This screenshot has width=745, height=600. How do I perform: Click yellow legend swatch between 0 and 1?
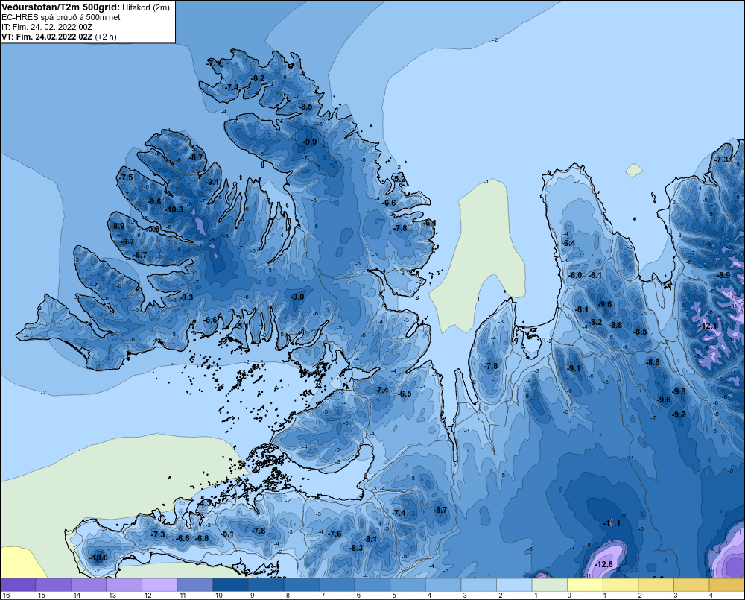click(585, 584)
